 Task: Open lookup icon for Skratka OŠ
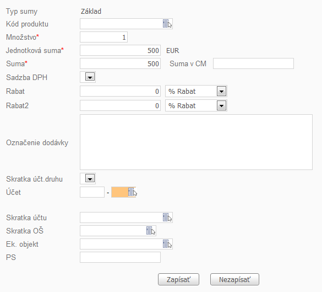pos(151,231)
